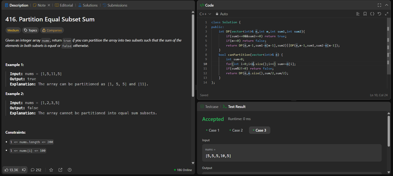Select Case 1 result
This screenshot has width=393, height=176.
coord(213,130)
